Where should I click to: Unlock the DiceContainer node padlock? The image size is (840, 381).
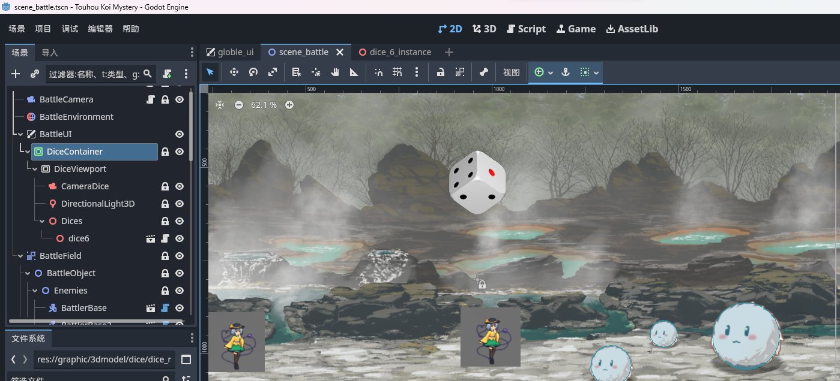(165, 152)
